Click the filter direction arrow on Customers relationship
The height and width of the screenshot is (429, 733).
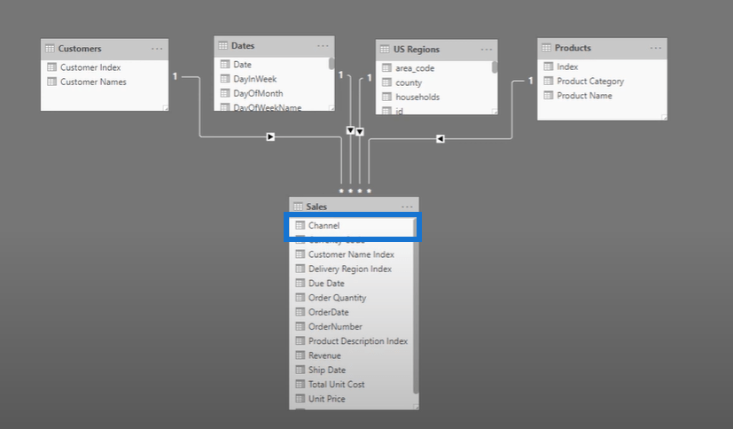click(x=270, y=137)
